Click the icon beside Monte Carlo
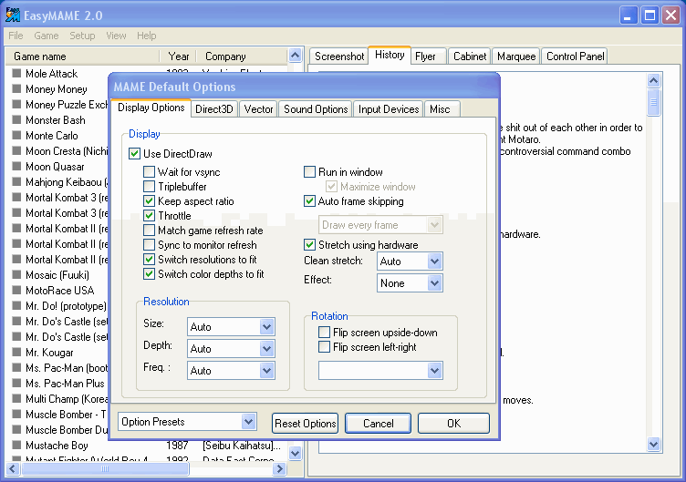This screenshot has height=482, width=686. [x=16, y=135]
